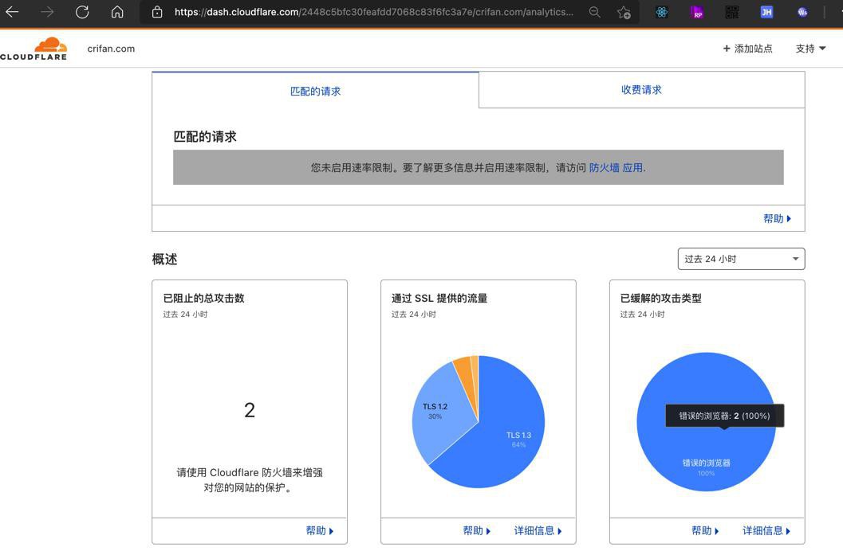843x559 pixels.
Task: Click the 匹配的请求 section heading
Action: 205,136
